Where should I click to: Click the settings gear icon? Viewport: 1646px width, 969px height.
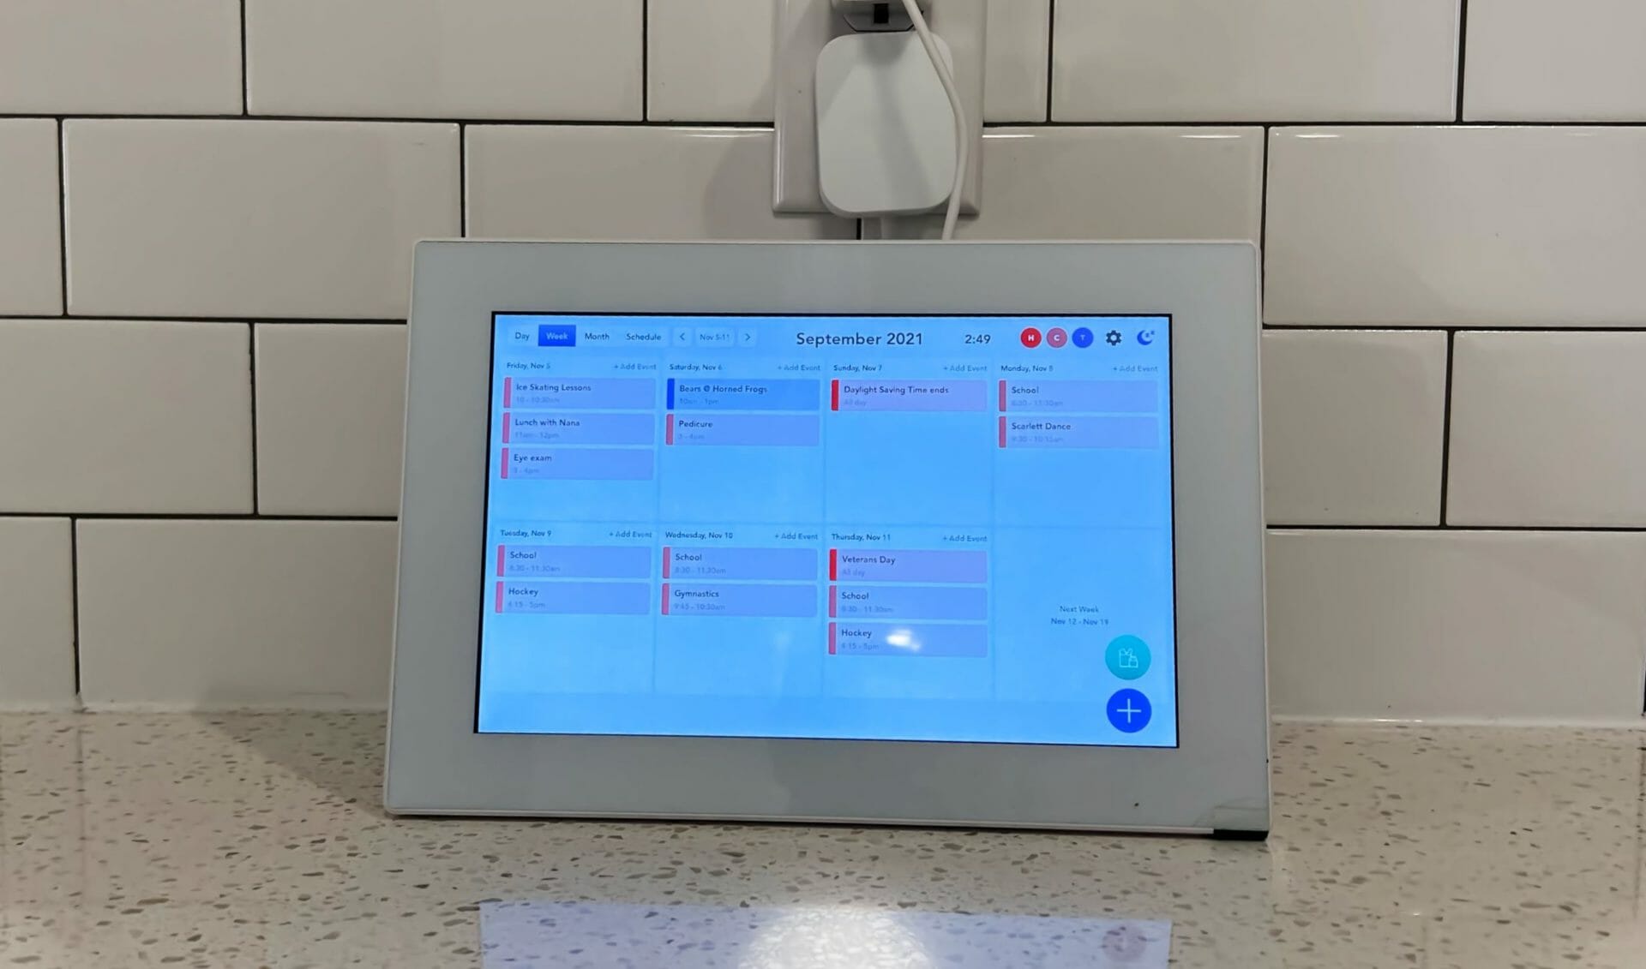pyautogui.click(x=1114, y=337)
